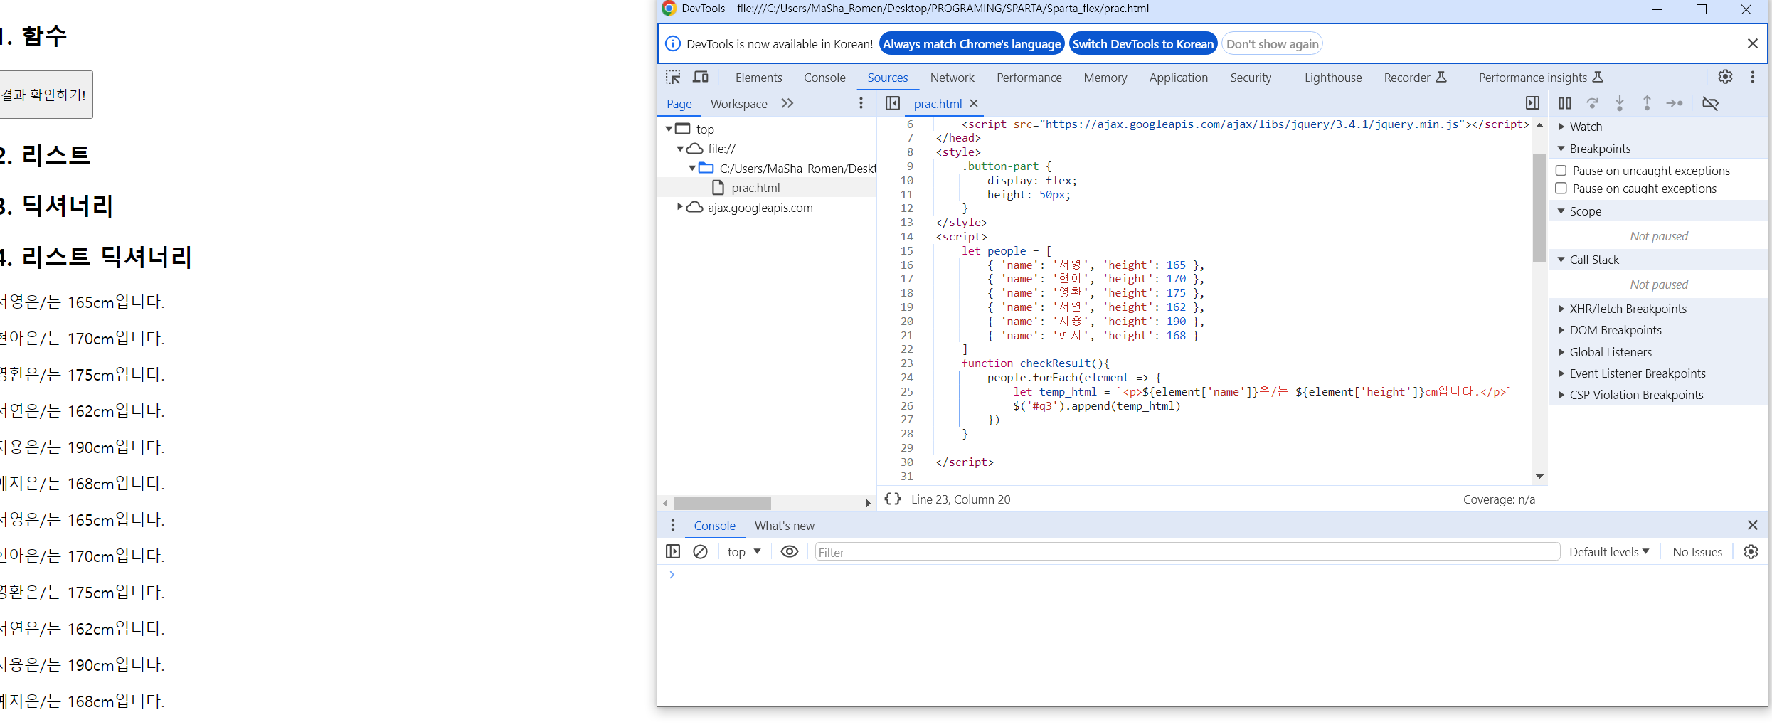
Task: Collapse the Breakpoints section
Action: 1561,149
